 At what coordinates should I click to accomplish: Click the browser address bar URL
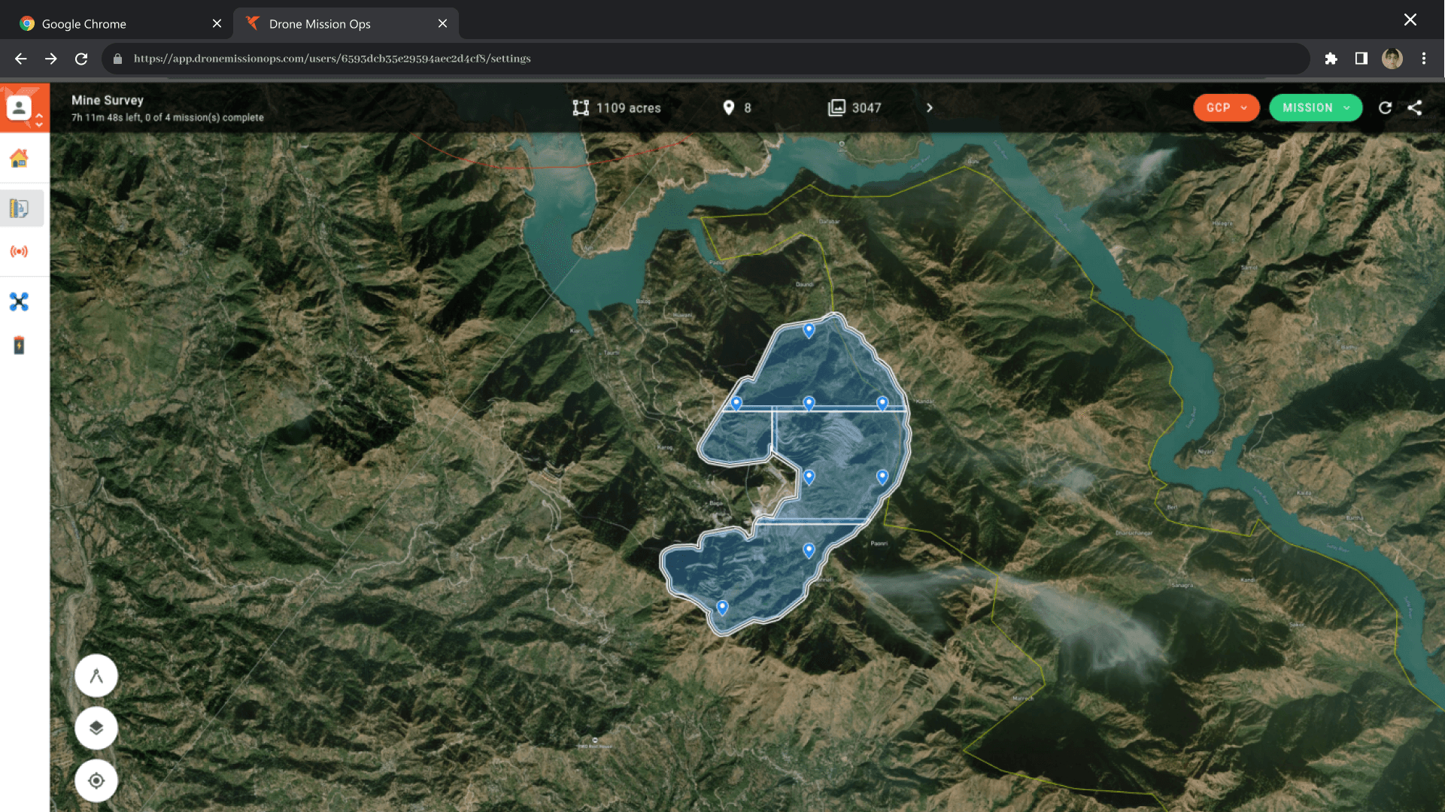332,59
